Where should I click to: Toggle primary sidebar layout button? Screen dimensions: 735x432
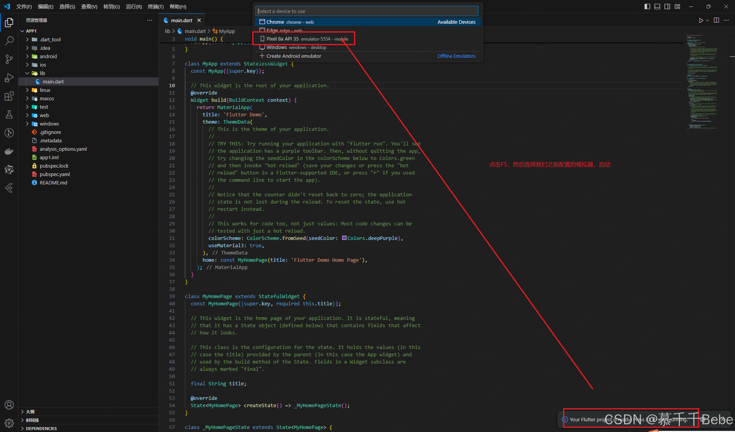click(647, 7)
